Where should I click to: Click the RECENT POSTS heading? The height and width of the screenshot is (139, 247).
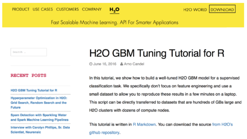tap(29, 76)
